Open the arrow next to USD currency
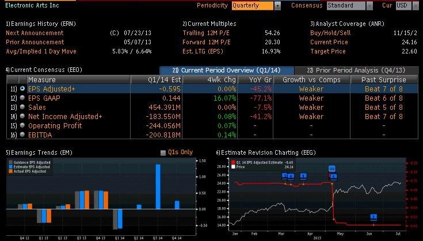 (x=416, y=6)
